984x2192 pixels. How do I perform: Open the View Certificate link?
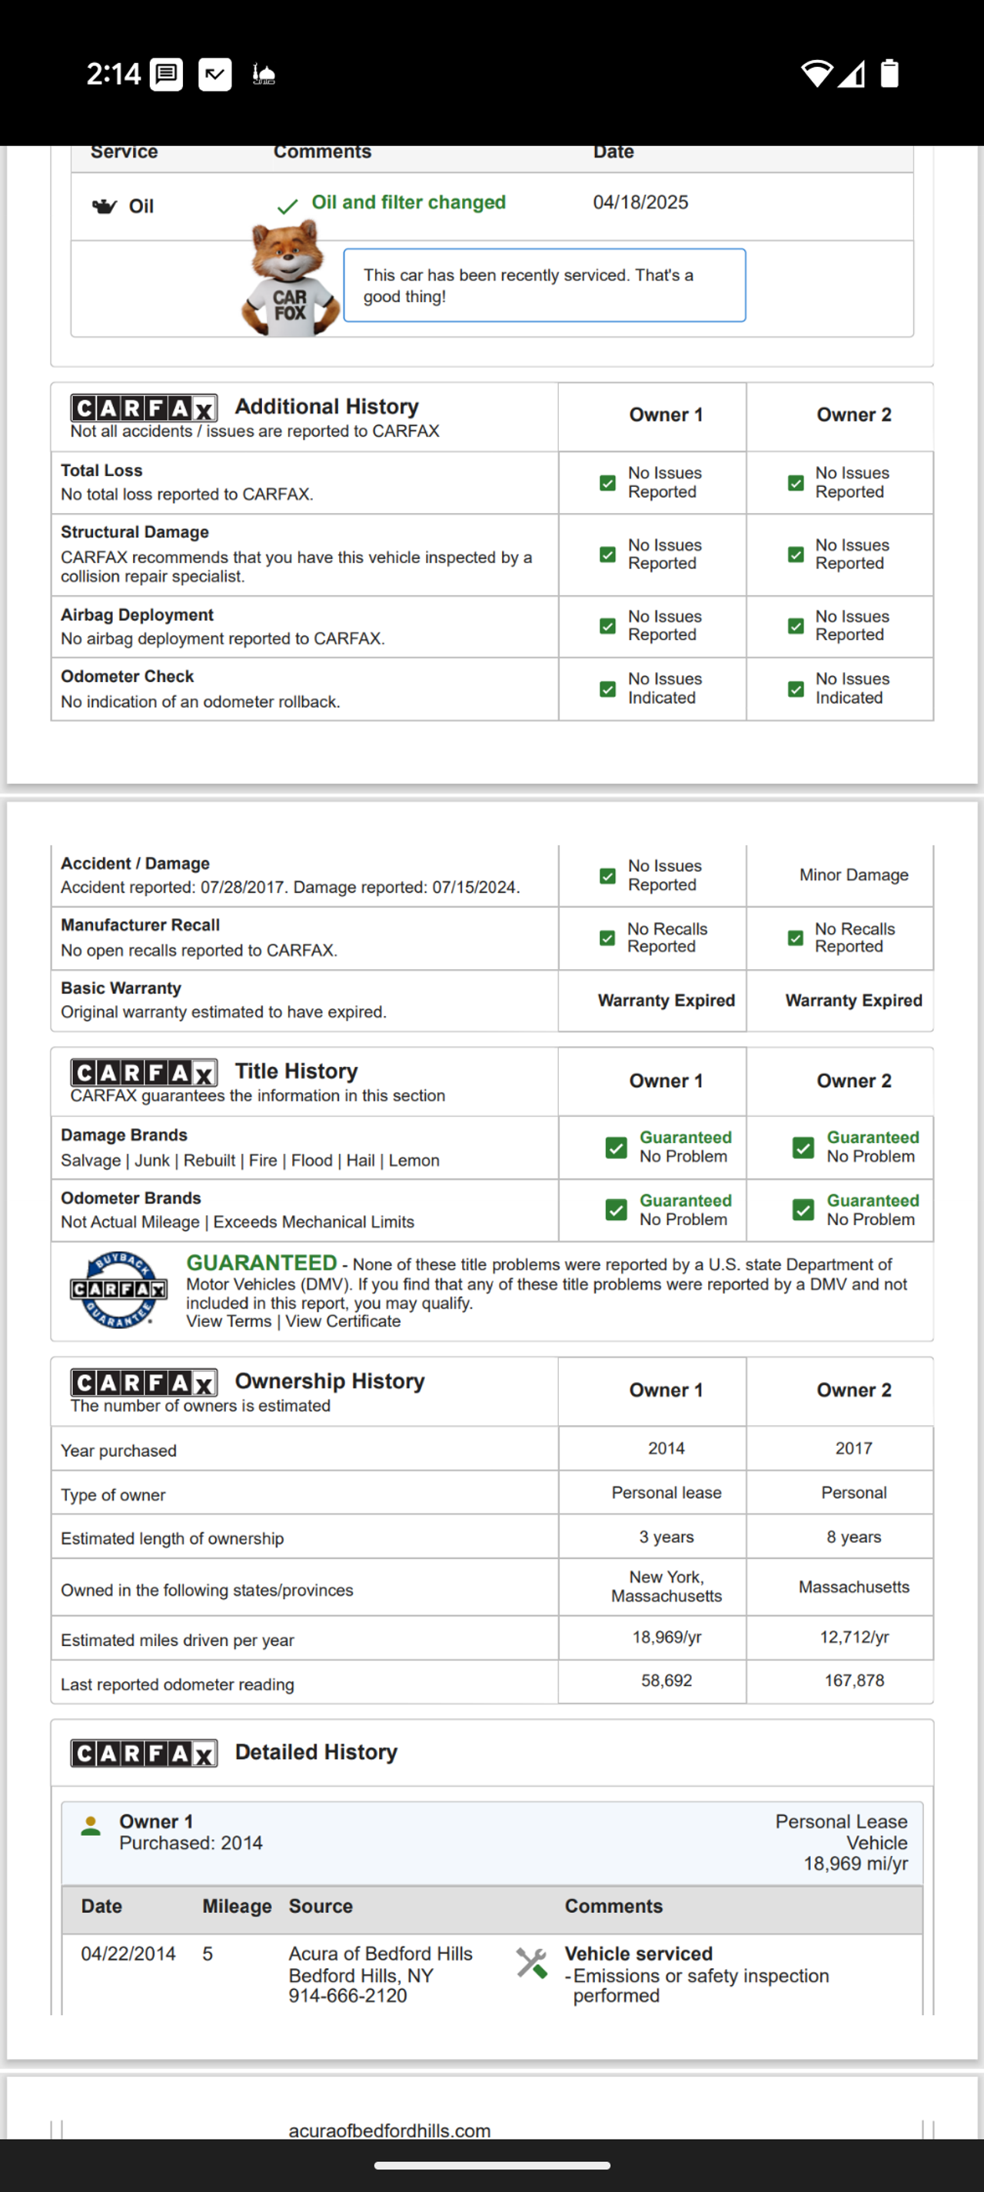[343, 1321]
